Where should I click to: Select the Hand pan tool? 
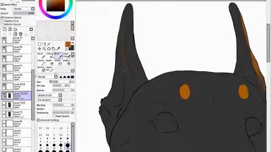click(53, 49)
